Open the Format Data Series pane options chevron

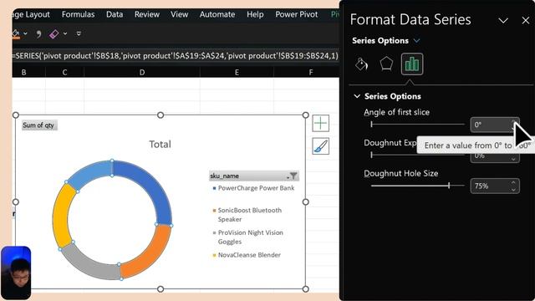tap(503, 21)
